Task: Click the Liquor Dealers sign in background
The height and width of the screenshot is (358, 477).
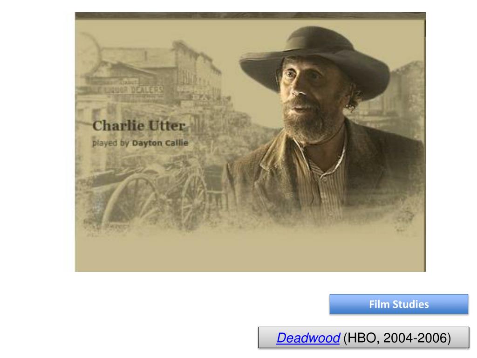Action: tap(134, 90)
